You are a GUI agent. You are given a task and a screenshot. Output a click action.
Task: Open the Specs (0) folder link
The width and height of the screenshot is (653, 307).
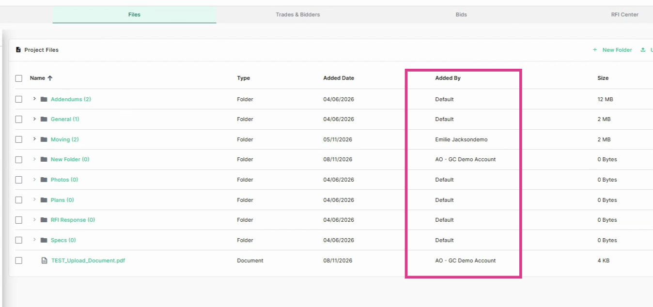tap(63, 240)
